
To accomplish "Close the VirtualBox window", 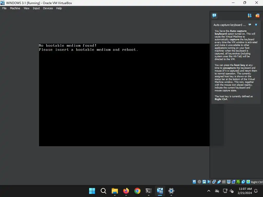I will point(257,3).
